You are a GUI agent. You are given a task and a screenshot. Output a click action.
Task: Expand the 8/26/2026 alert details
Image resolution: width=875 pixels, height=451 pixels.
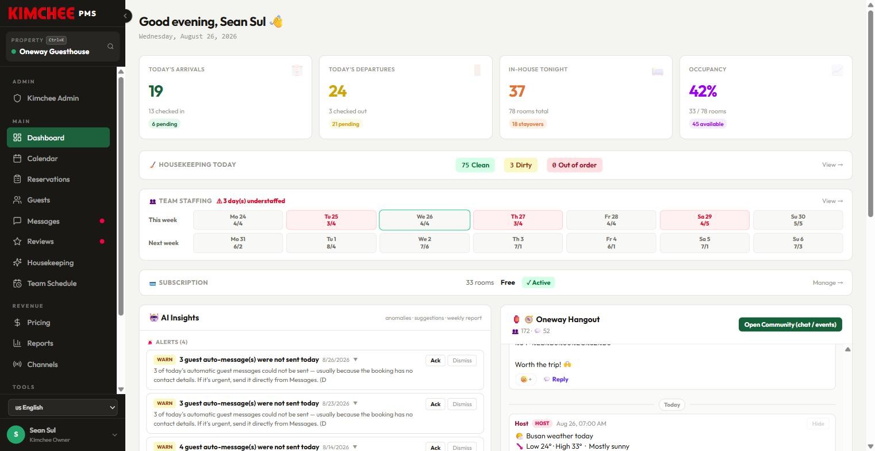[355, 360]
